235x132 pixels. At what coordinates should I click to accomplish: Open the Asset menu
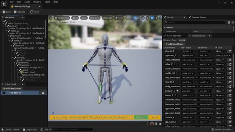(x=27, y=2)
